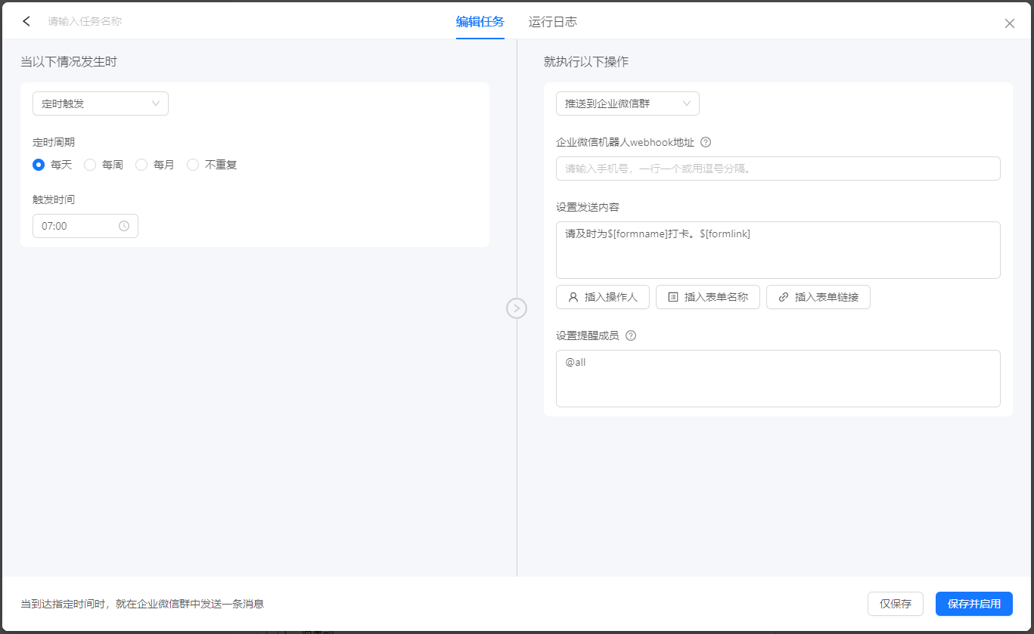The width and height of the screenshot is (1034, 634).
Task: Click the webhook address help icon
Action: (x=706, y=142)
